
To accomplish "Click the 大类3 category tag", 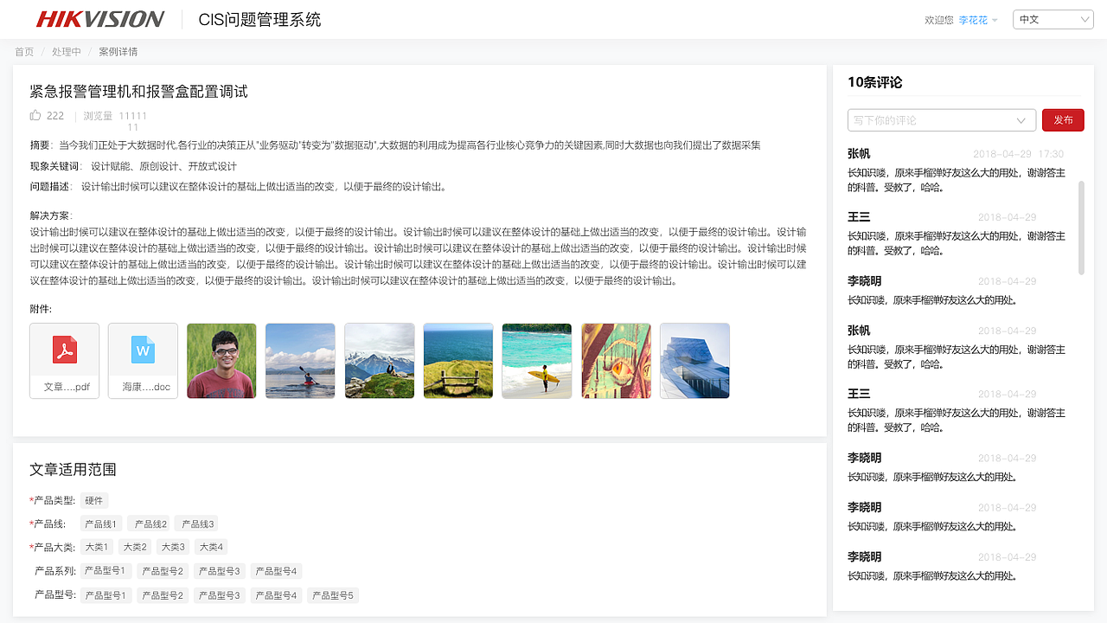I will point(172,546).
